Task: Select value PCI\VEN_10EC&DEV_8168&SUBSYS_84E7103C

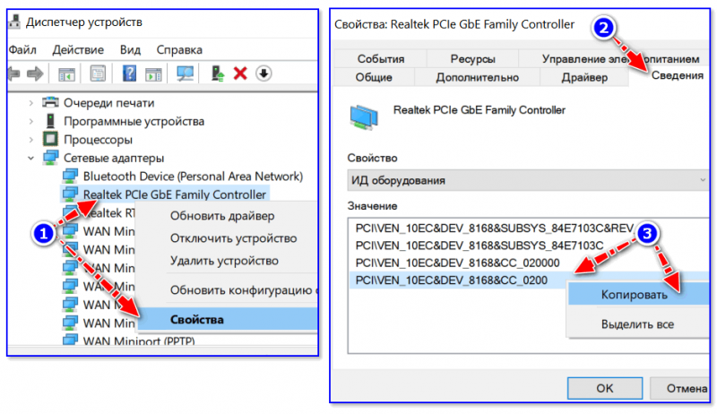Action: [x=479, y=246]
